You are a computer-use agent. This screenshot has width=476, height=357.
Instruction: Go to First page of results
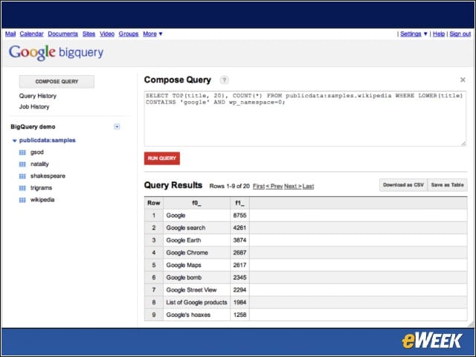[259, 186]
